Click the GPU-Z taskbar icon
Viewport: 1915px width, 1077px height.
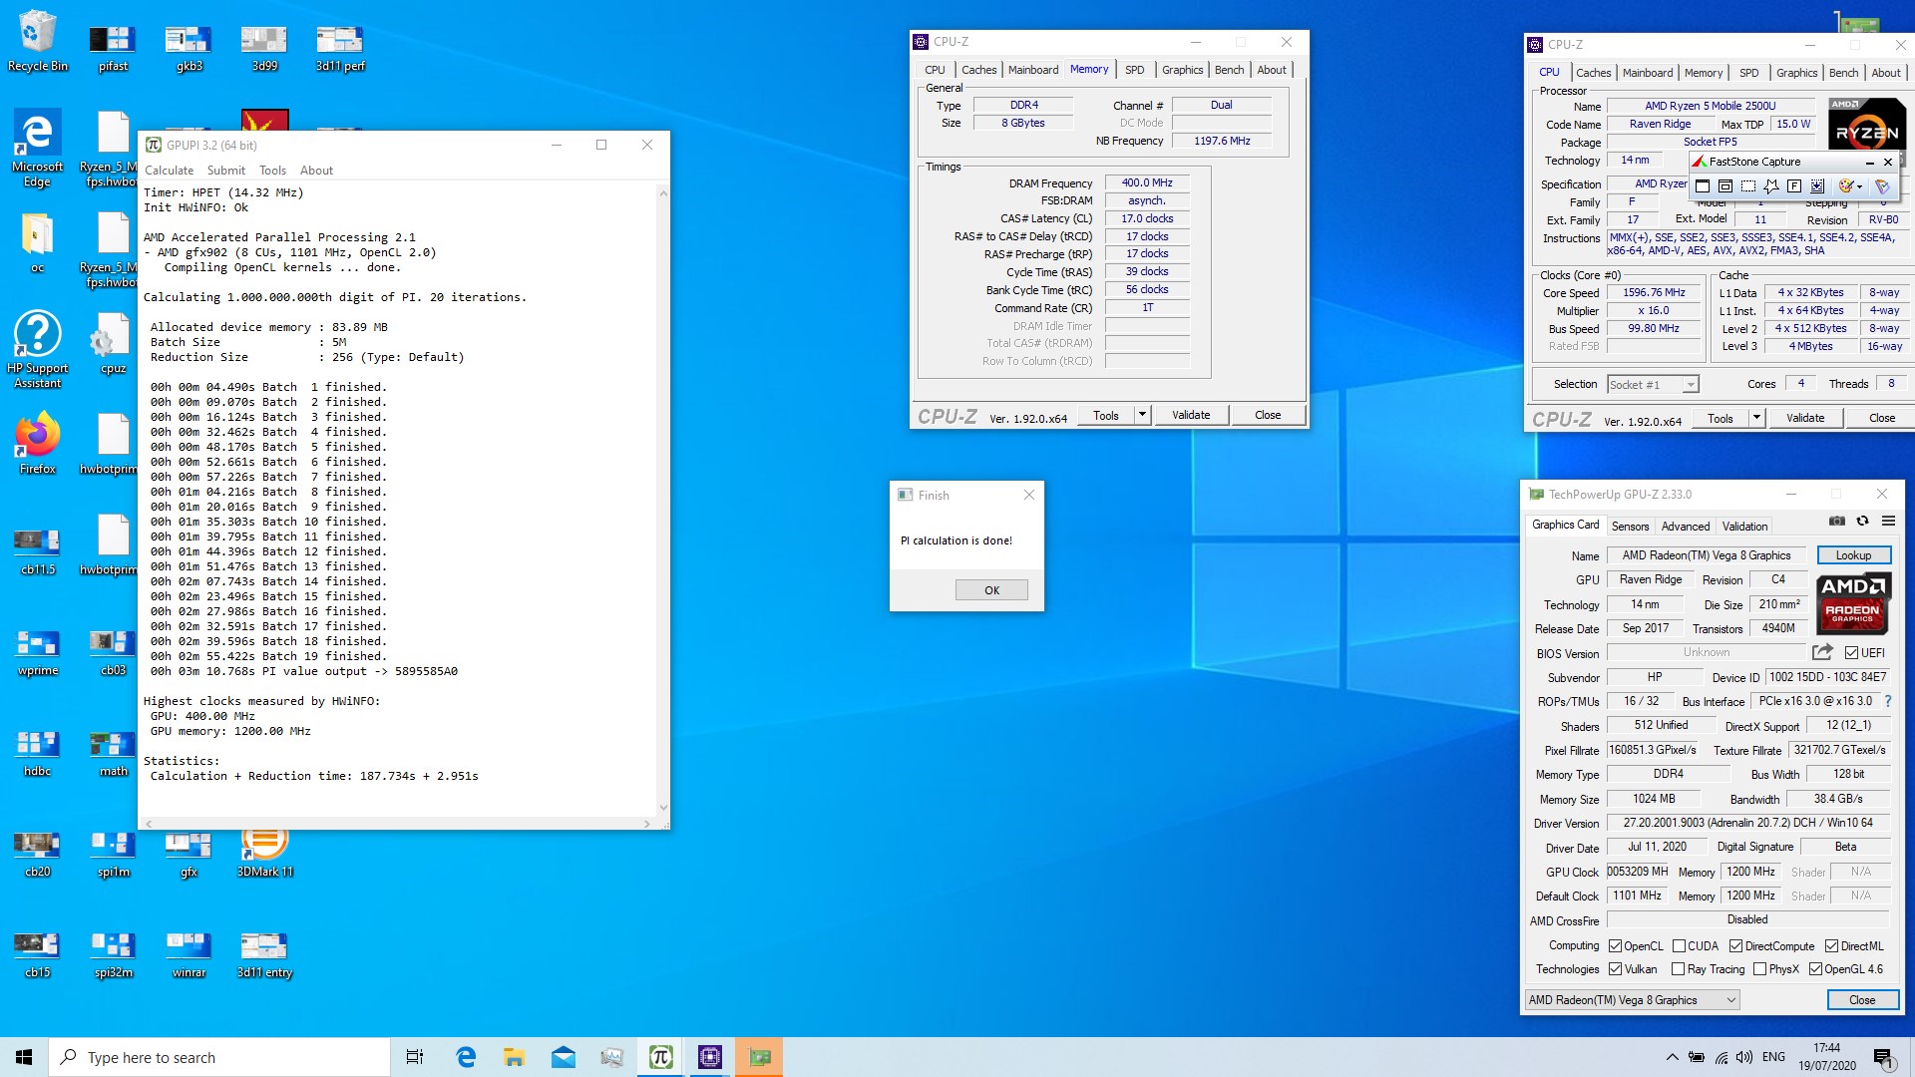(760, 1057)
